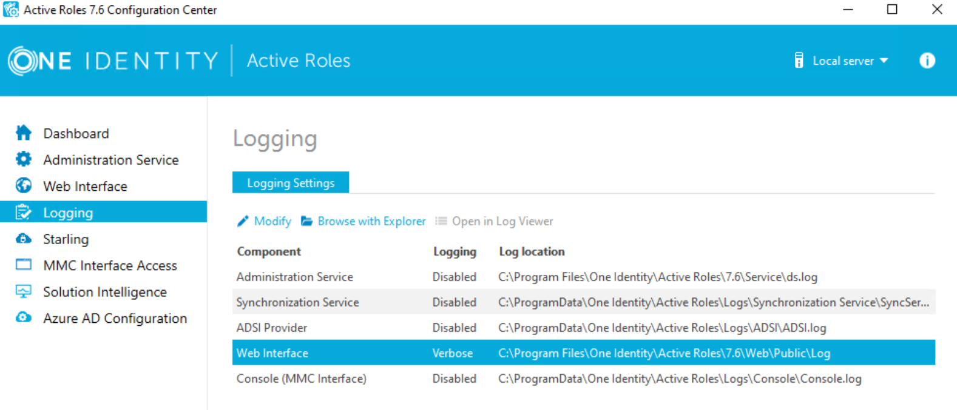Switch to the Logging Settings tab
This screenshot has width=957, height=410.
coord(291,183)
